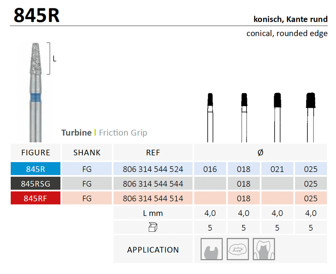Choose diameter 016 in the 845R row
336x274 pixels.
point(210,169)
